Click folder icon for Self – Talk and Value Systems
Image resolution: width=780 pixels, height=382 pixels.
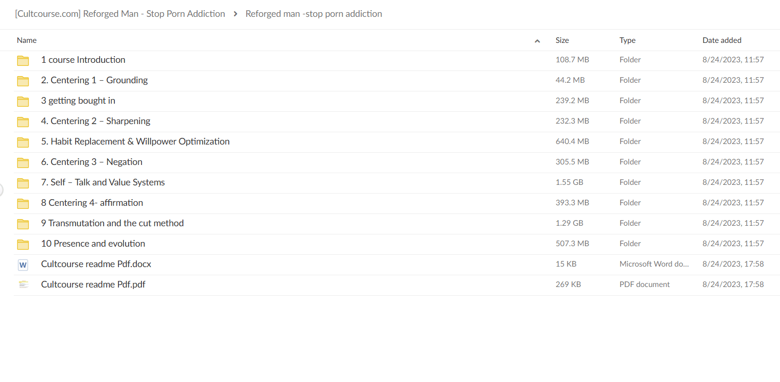tap(23, 183)
